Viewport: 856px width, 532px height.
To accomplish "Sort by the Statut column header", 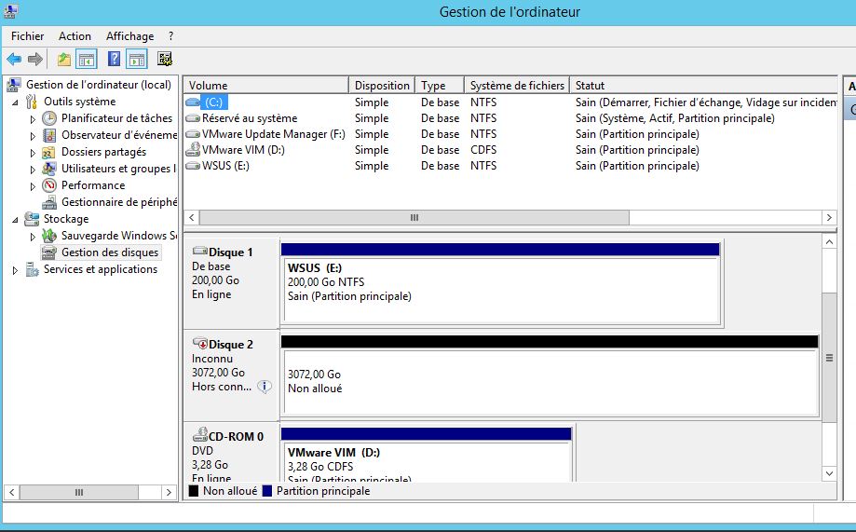I will click(x=703, y=85).
